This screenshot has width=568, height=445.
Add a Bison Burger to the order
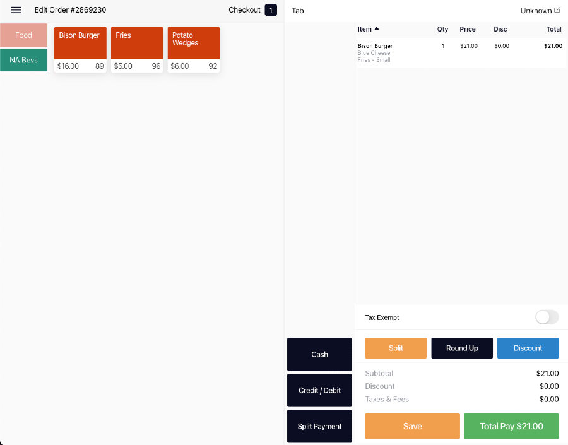[80, 50]
